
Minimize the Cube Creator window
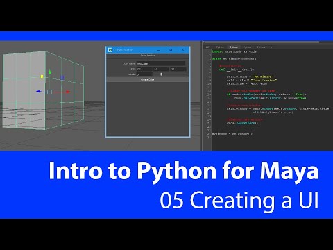click(159, 50)
